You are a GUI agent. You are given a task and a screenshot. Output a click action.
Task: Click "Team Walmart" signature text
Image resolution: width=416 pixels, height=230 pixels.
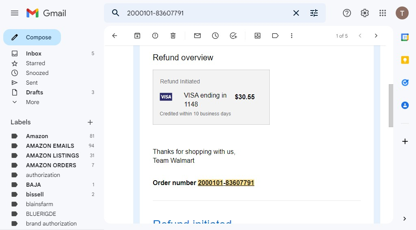(173, 160)
